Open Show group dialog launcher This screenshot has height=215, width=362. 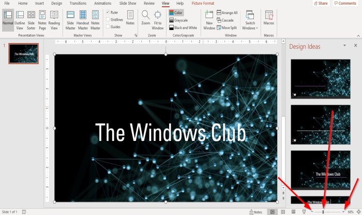click(135, 35)
